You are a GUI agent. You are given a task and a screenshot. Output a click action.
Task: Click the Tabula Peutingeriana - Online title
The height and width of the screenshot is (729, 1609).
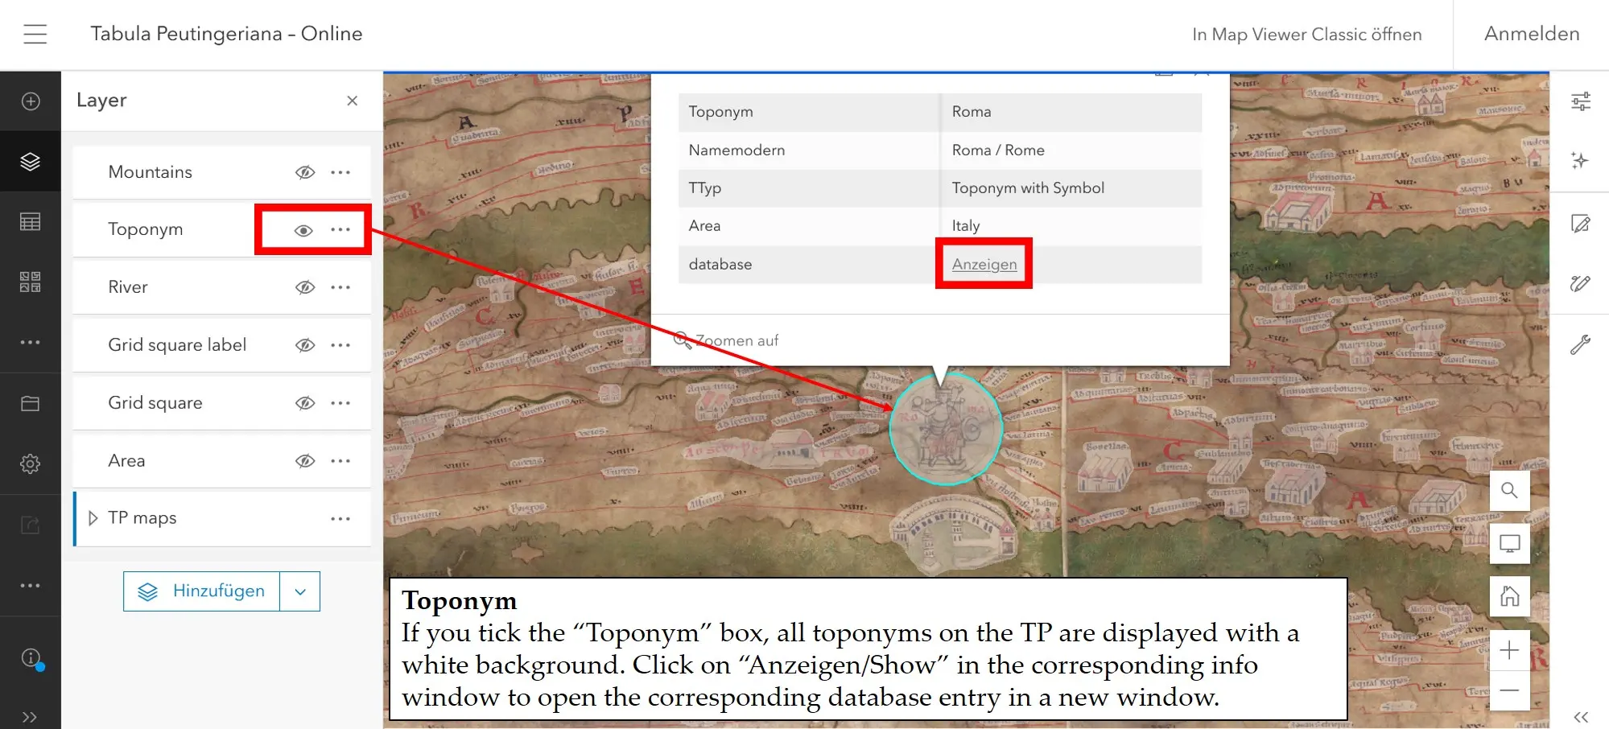[x=226, y=34]
